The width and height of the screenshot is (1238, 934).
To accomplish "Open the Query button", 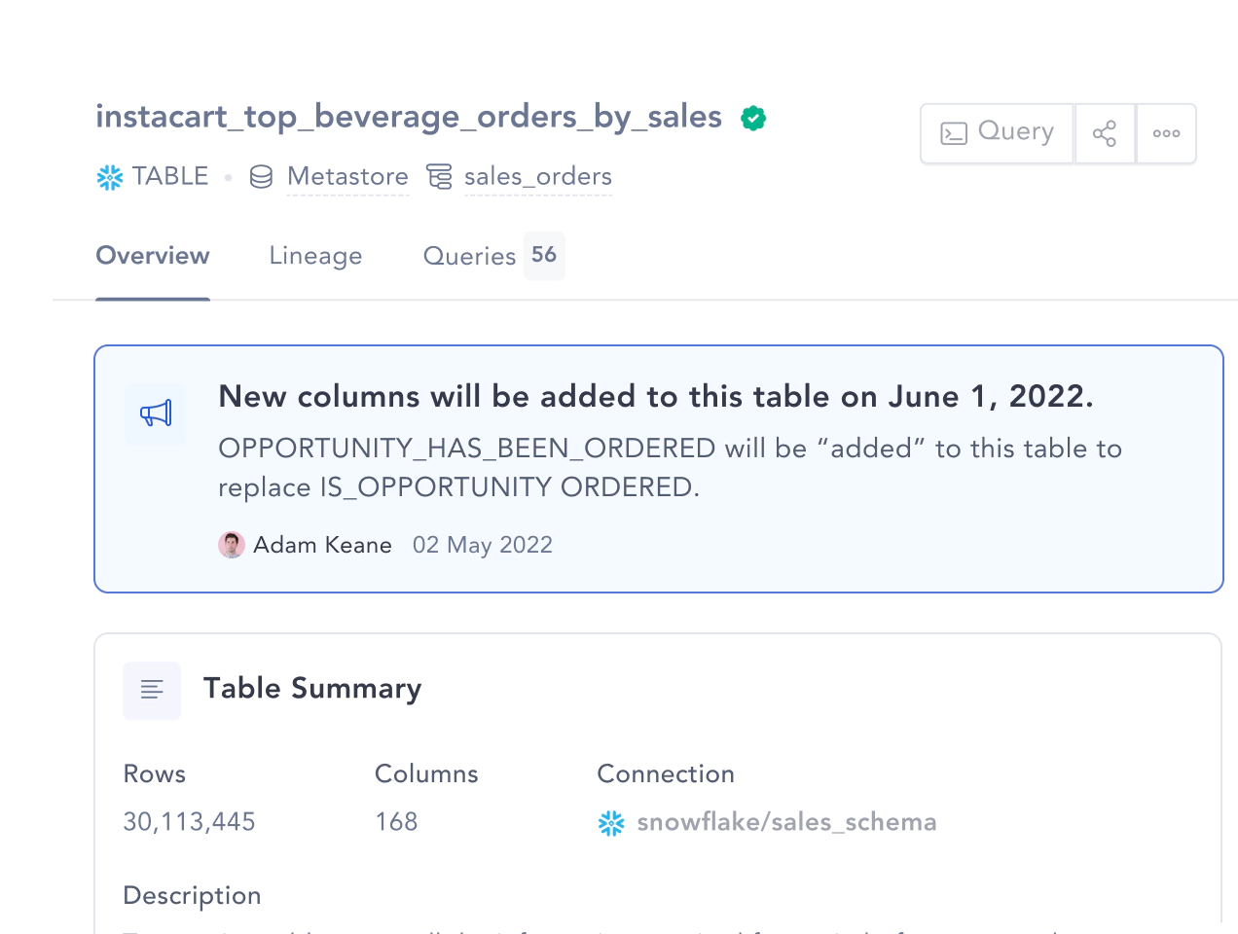I will click(x=997, y=133).
